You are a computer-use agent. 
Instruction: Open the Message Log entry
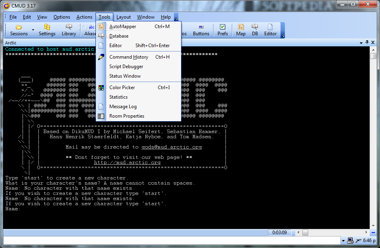coord(139,107)
